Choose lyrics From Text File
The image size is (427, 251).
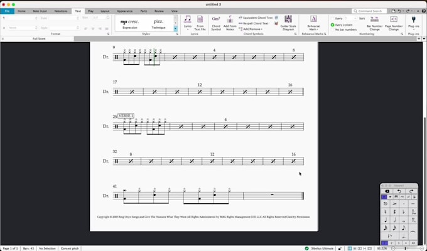[x=200, y=23]
